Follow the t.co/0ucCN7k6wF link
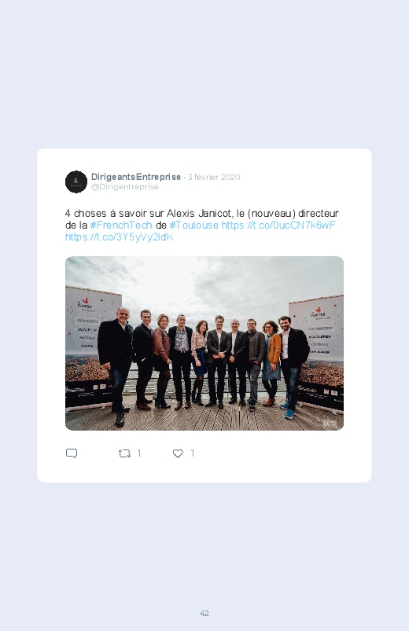This screenshot has width=409, height=631. (x=278, y=225)
